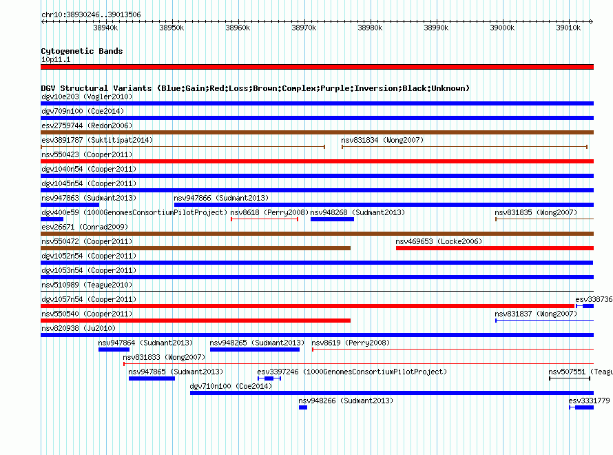This screenshot has width=613, height=455.
Task: Click the 39010k ruler tick label
Action: coord(568,28)
